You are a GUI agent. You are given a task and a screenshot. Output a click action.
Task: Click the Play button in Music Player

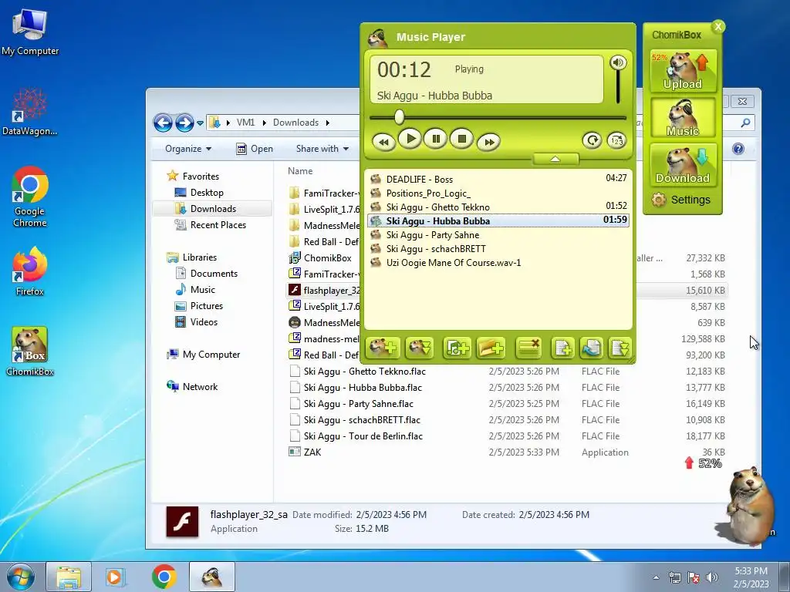[x=410, y=139]
